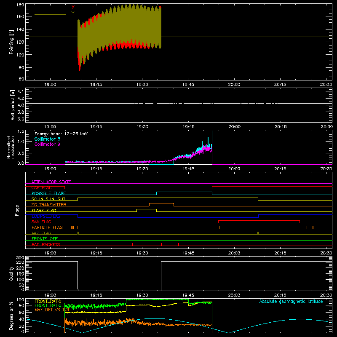
Task: Click the 20:00 tick label under Roll period plot
Action: (235, 127)
